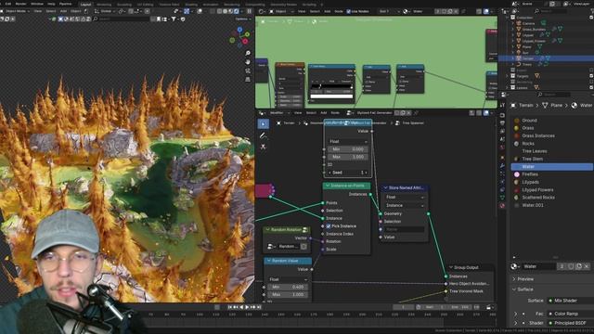Click the Color Ramp Fac field
Image resolution: width=594 pixels, height=334 pixels.
[x=570, y=314]
